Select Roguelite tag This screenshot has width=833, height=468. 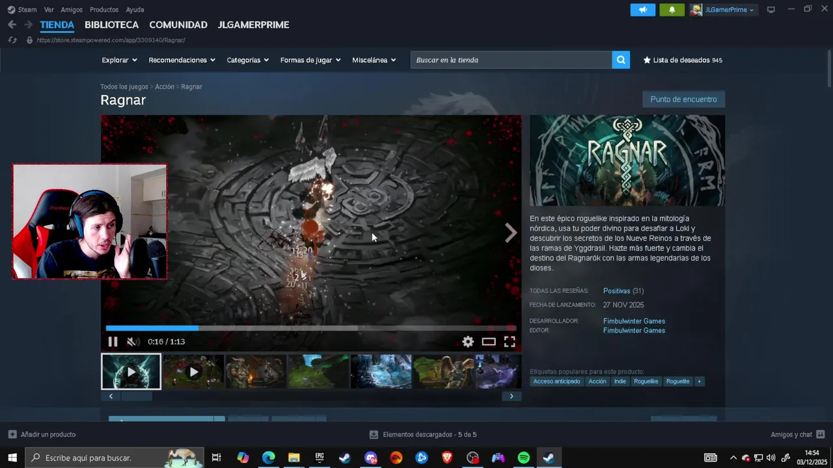[x=678, y=382]
